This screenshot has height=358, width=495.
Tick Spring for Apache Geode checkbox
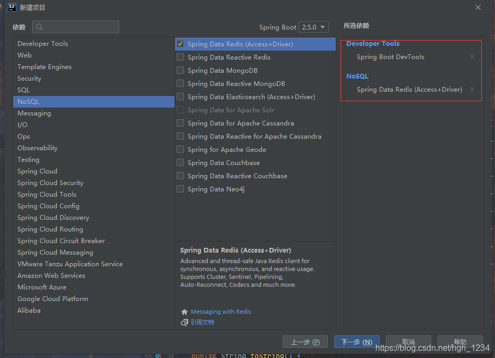180,149
